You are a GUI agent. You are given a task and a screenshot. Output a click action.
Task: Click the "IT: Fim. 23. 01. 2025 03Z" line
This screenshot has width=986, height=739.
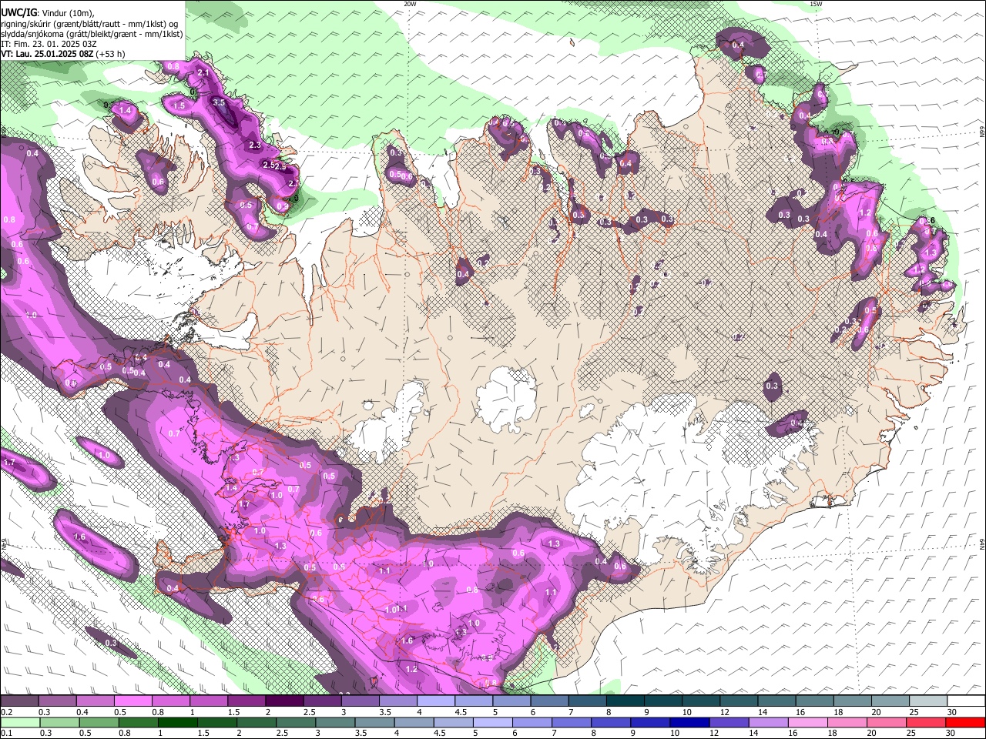[x=49, y=44]
